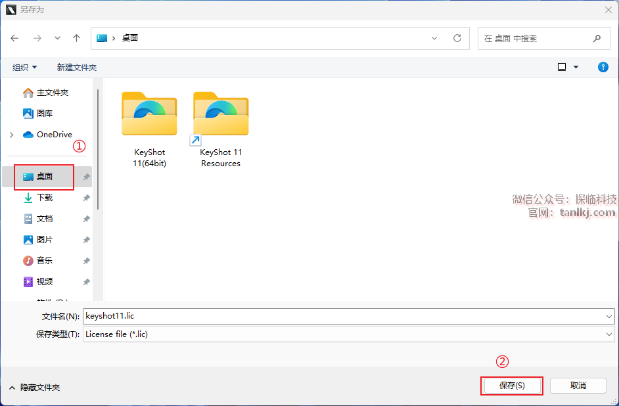Screen dimensions: 619x406
Task: Click the pin icon beside 图片
Action: (x=86, y=240)
